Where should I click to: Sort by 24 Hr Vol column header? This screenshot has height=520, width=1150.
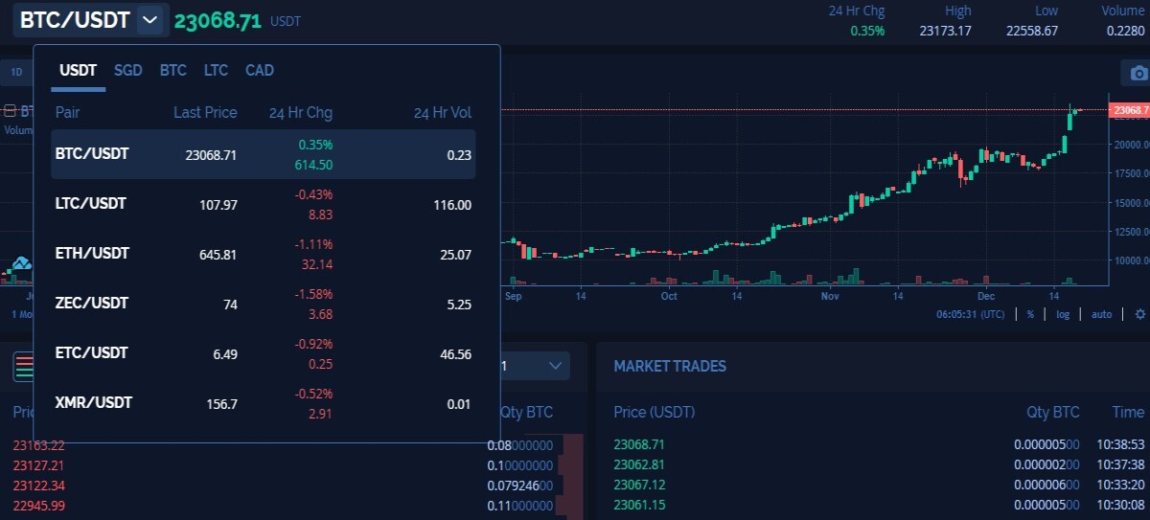click(443, 113)
